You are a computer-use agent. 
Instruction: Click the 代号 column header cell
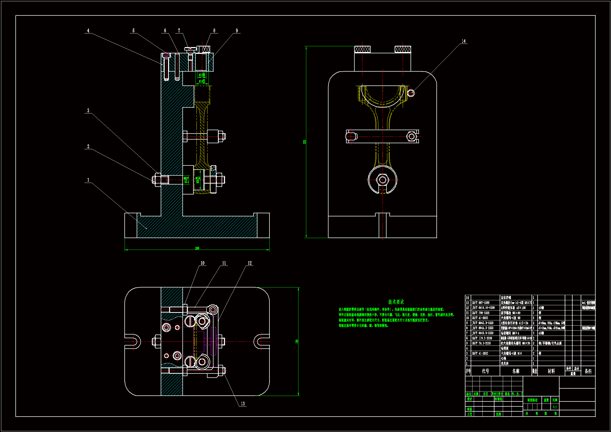click(x=485, y=371)
